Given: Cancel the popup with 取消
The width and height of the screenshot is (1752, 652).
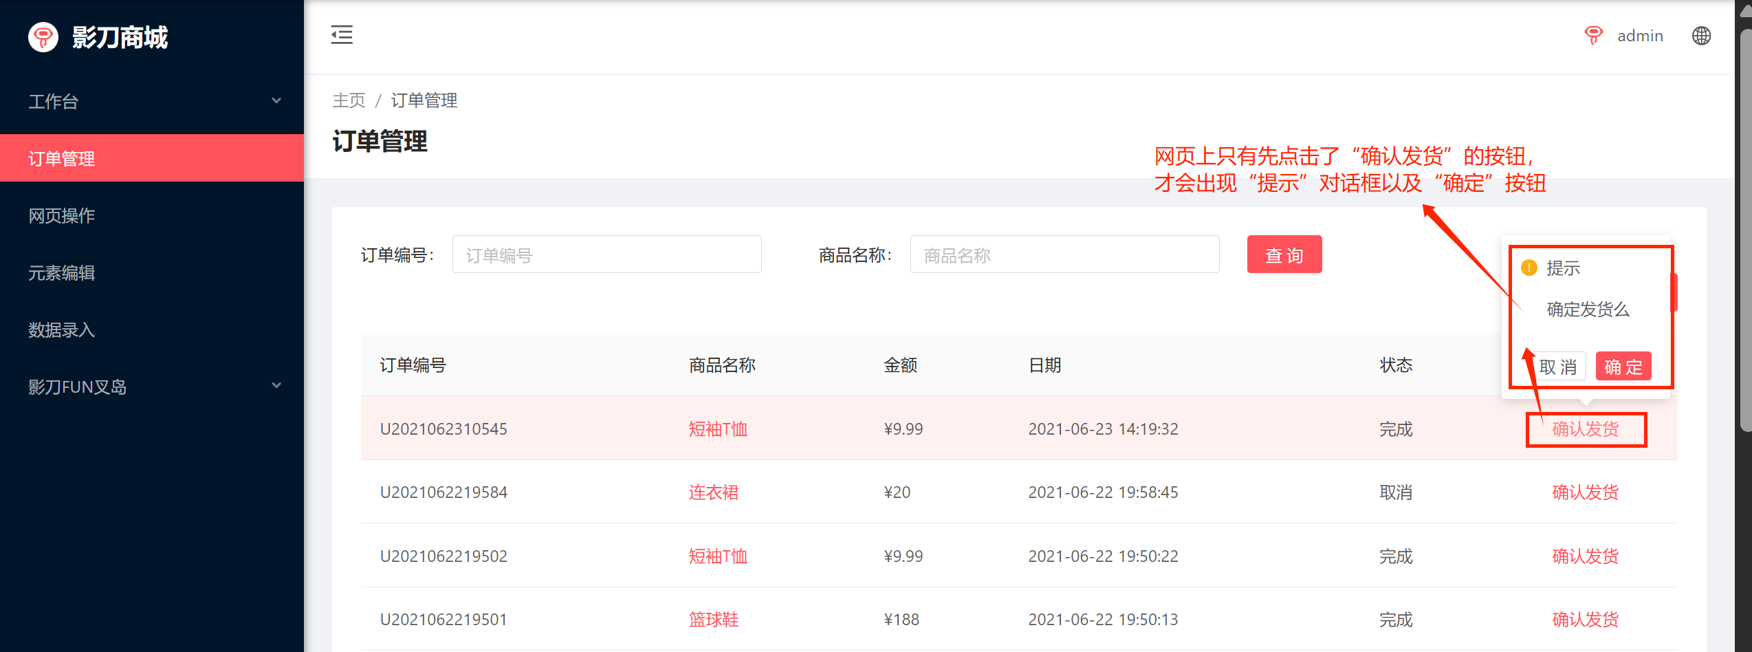Looking at the screenshot, I should click(x=1558, y=367).
